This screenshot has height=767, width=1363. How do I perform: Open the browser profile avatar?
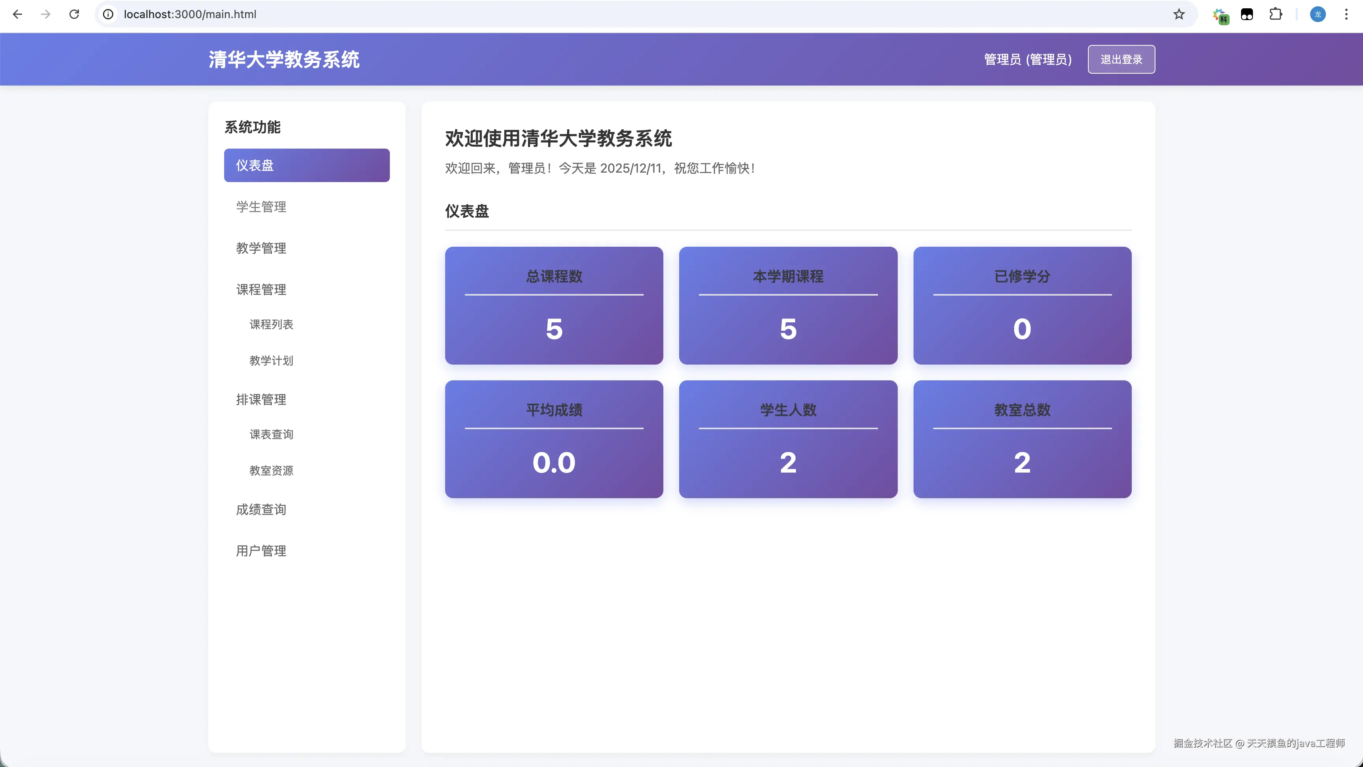(1318, 14)
